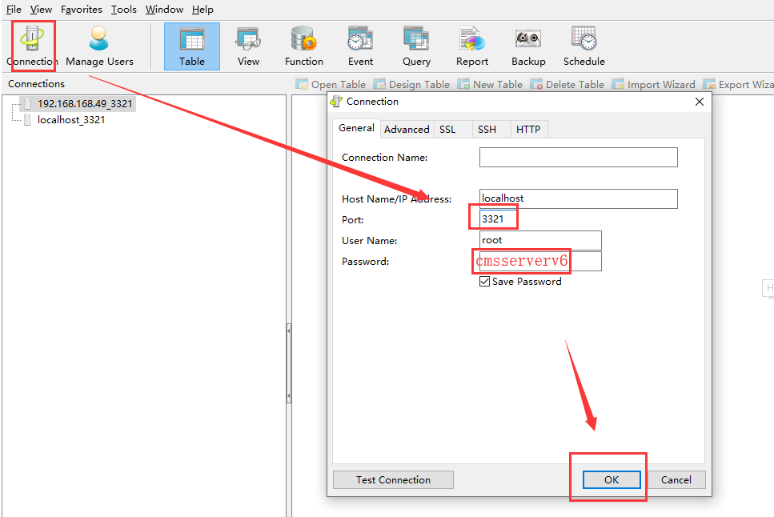
Task: Open the Query toolbar icon
Action: coord(416,46)
